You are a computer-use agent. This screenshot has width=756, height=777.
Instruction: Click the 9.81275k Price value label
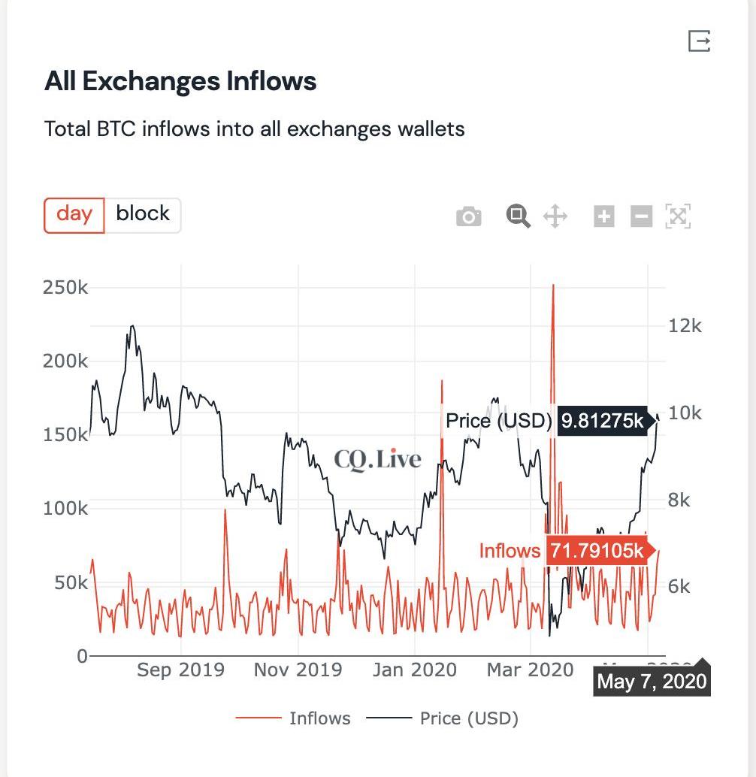pos(603,421)
